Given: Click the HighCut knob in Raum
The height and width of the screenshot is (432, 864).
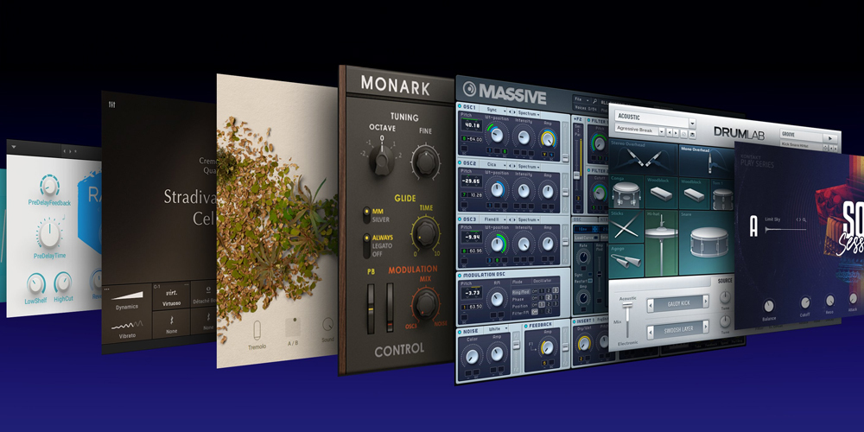Looking at the screenshot, I should coord(63,283).
